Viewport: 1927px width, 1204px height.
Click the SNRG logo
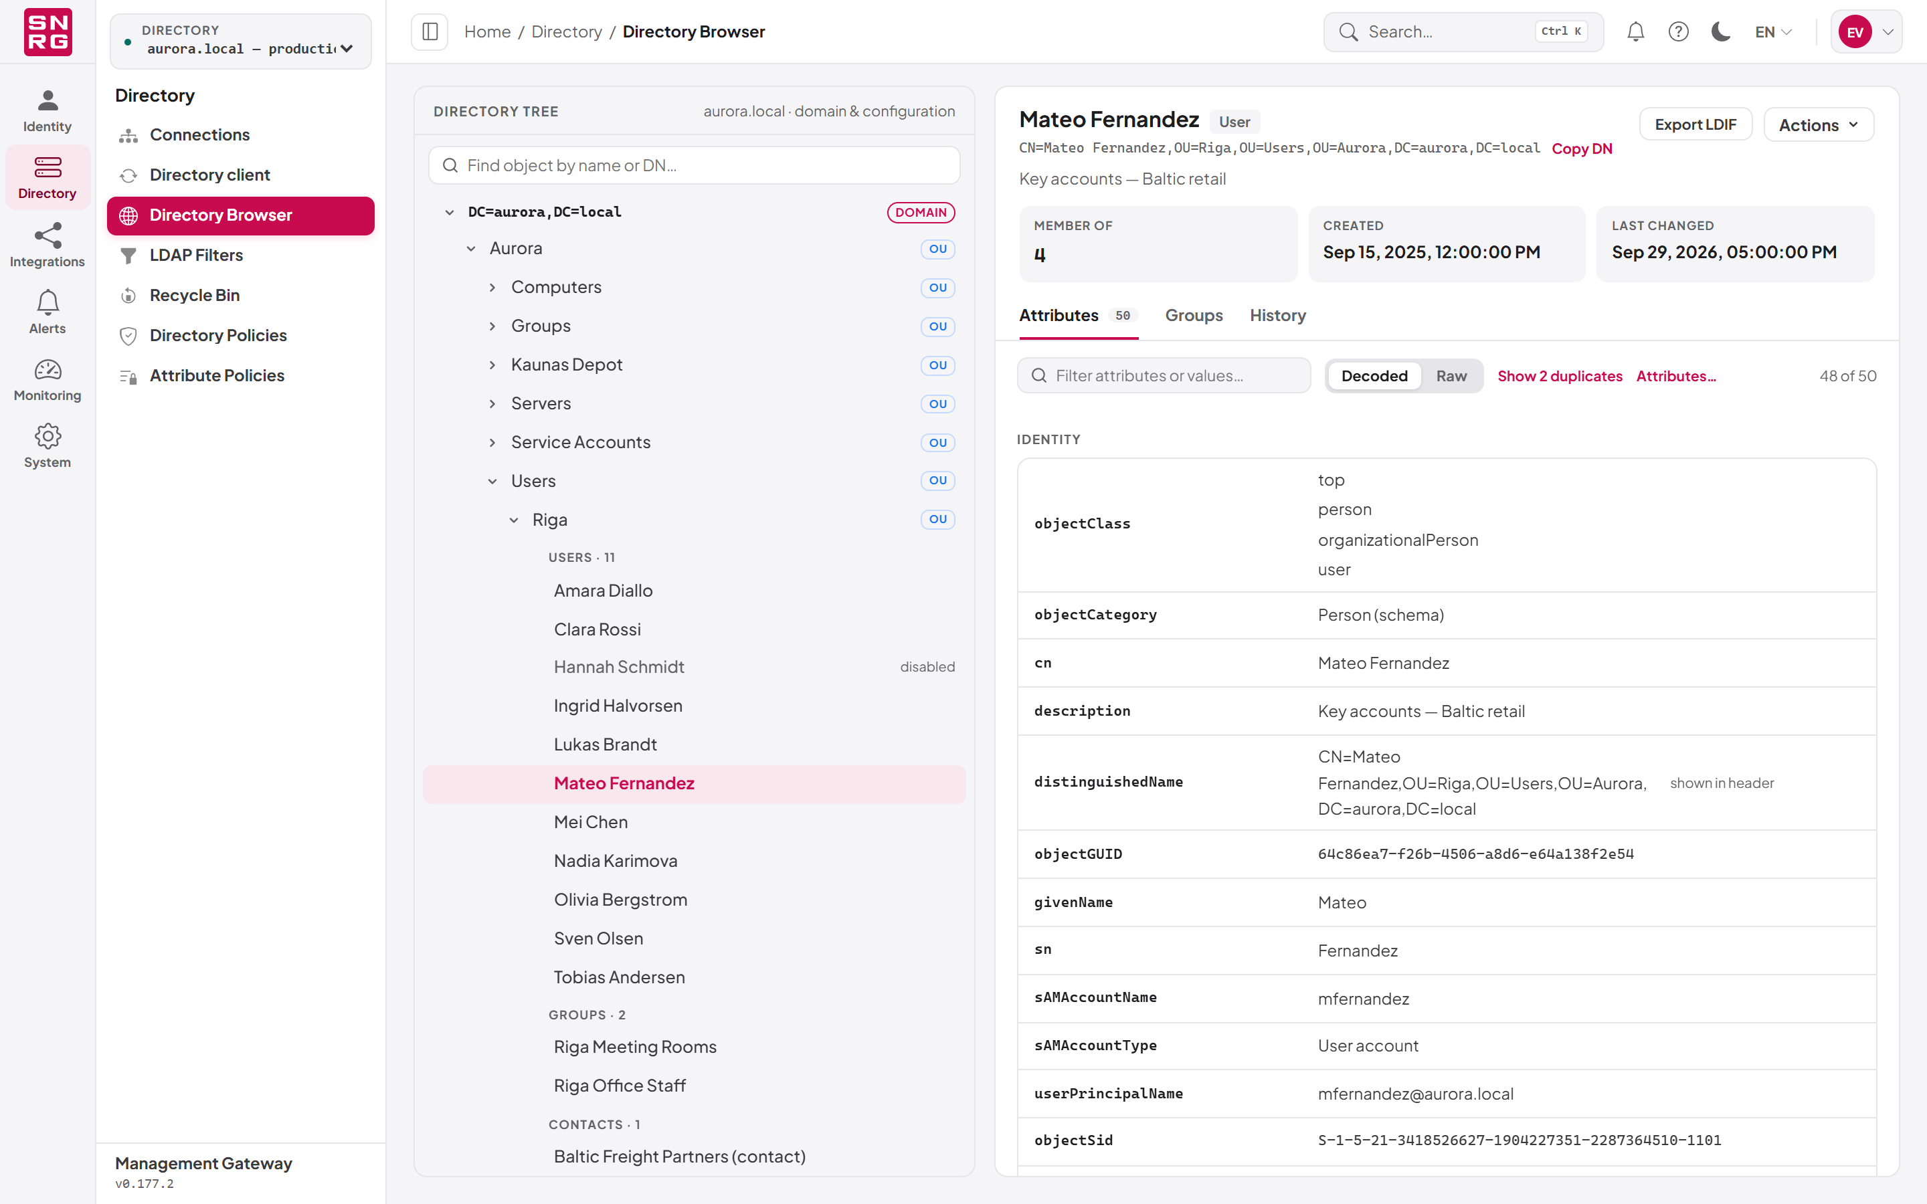coord(48,32)
